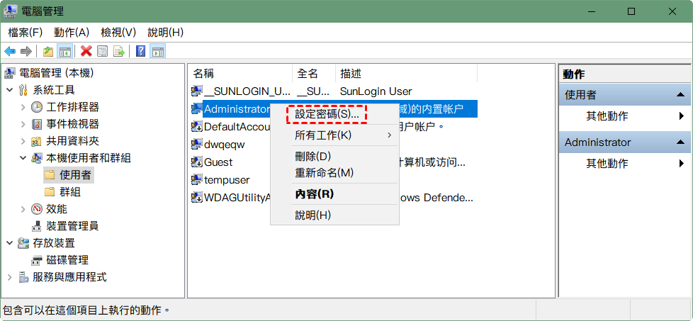Open the 說明(H) menu in the menu bar
Viewport: 693px width, 321px height.
165,33
